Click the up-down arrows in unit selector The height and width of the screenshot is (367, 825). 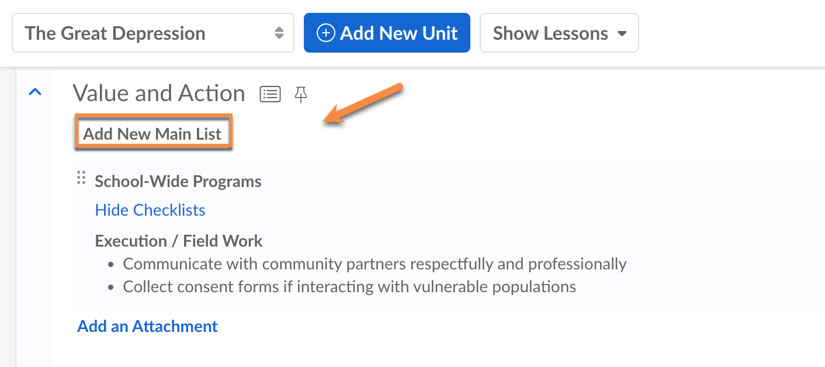pos(279,33)
